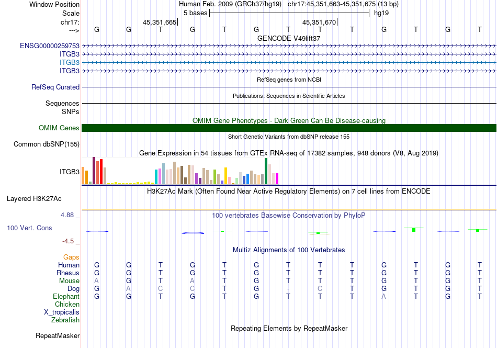Click the Elephant species label
This screenshot has width=497, height=348.
tap(66, 297)
